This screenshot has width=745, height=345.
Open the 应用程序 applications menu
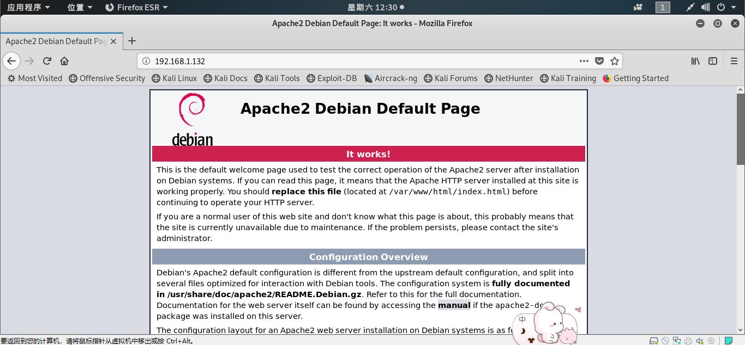tap(28, 7)
